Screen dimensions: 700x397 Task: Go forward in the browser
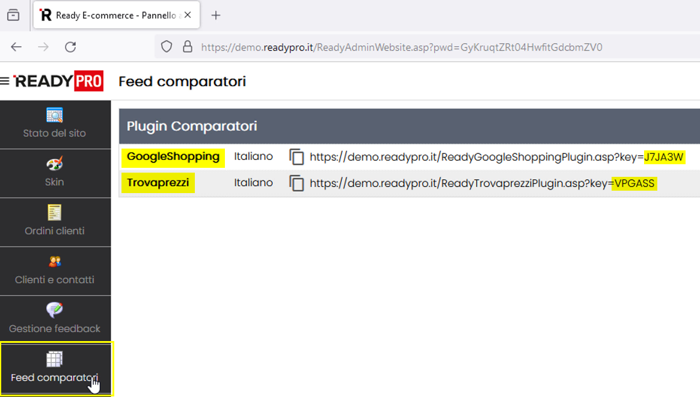pyautogui.click(x=43, y=47)
